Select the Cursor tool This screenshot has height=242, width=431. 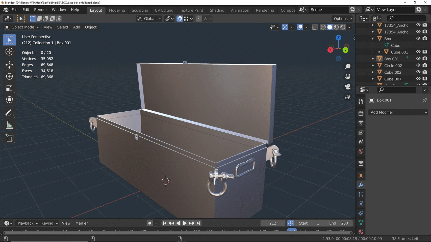[x=9, y=52]
